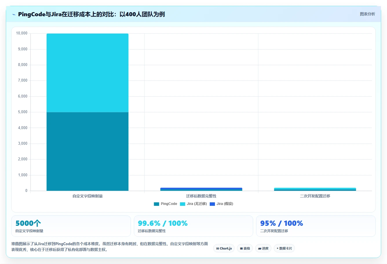The height and width of the screenshot is (264, 387).
Task: Click the 自定义字段映射量 axis label
Action: (87, 196)
